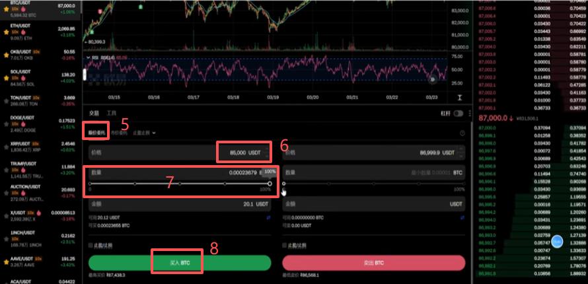Select the BTC/USDT row in market list
The image size is (588, 284).
coord(40,9)
